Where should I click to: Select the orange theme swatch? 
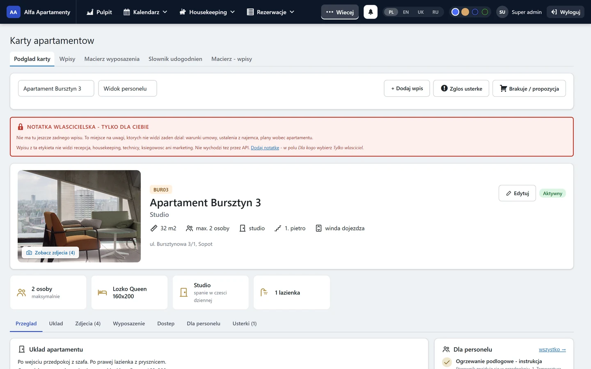point(465,12)
